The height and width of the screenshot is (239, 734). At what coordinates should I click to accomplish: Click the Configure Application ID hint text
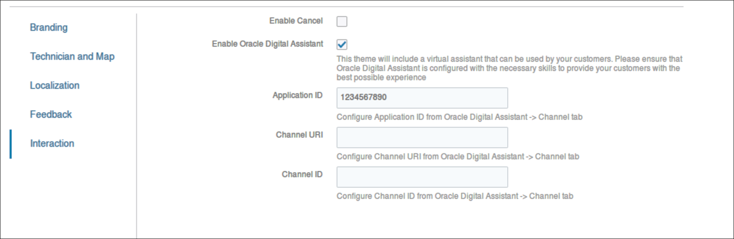(459, 117)
